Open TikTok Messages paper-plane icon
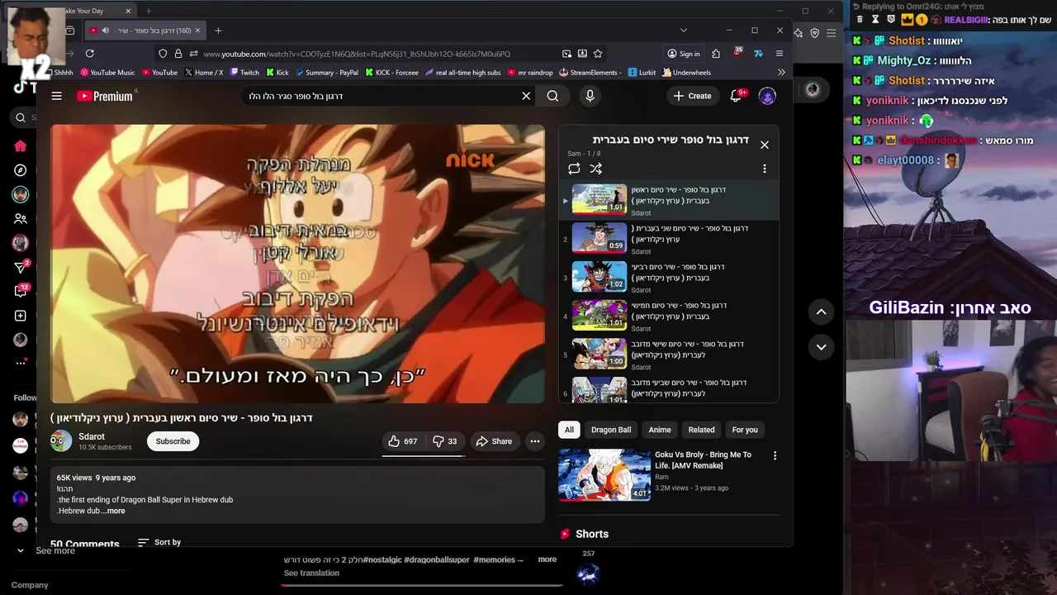The image size is (1057, 595). 21,267
